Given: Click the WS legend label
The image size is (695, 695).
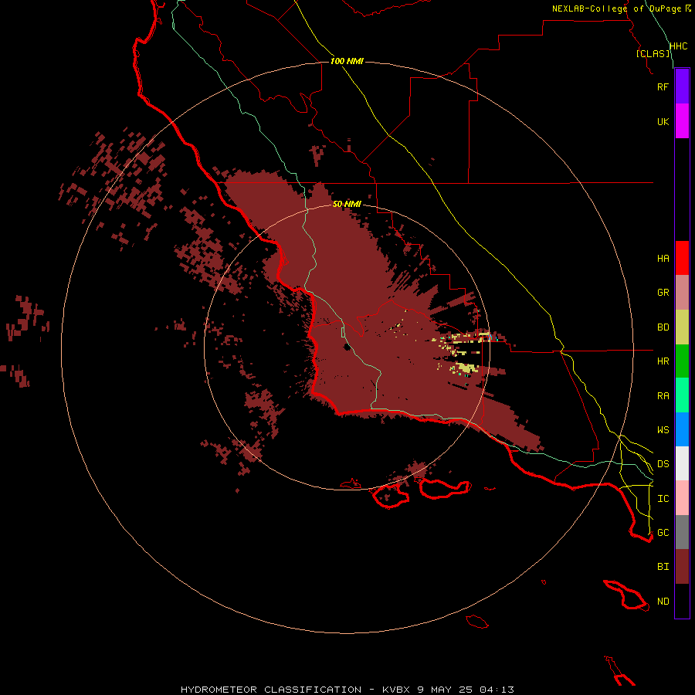Looking at the screenshot, I should point(663,430).
